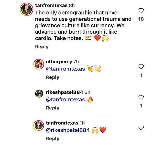Open the rikeshpatel884 username on his comment
Image resolution: width=168 pixels, height=145 pixels.
[x=64, y=92]
